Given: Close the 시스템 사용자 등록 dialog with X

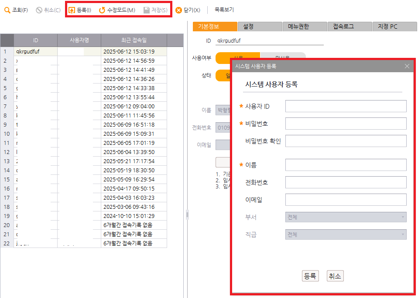Looking at the screenshot, I should click(x=407, y=66).
